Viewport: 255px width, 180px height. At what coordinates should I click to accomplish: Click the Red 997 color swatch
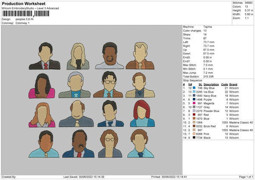194,115
